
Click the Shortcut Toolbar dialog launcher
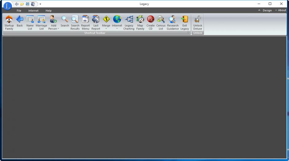(x=189, y=33)
